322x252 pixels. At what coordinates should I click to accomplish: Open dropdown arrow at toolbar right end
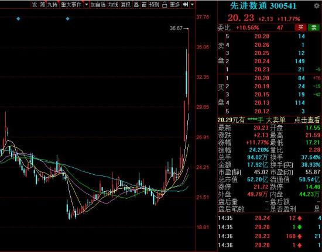click(x=192, y=5)
